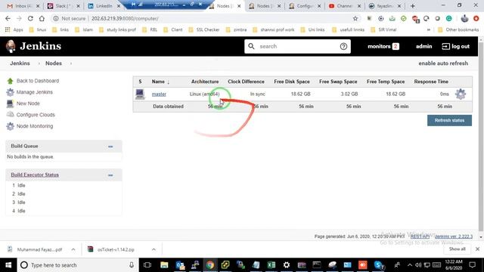Click the Linux (amd64) architecture cell
Viewport: 484px width, 272px height.
click(x=204, y=94)
